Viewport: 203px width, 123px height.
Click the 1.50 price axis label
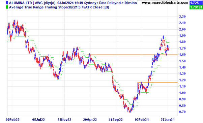tap(182, 61)
